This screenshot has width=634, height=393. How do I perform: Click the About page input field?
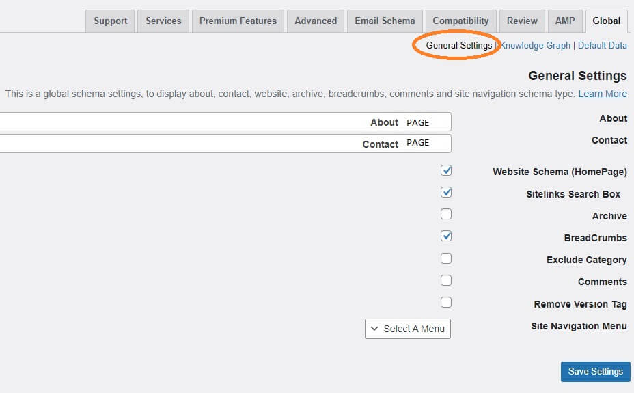[225, 122]
